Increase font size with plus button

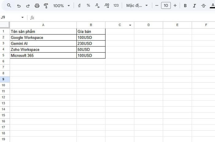[x=175, y=6]
